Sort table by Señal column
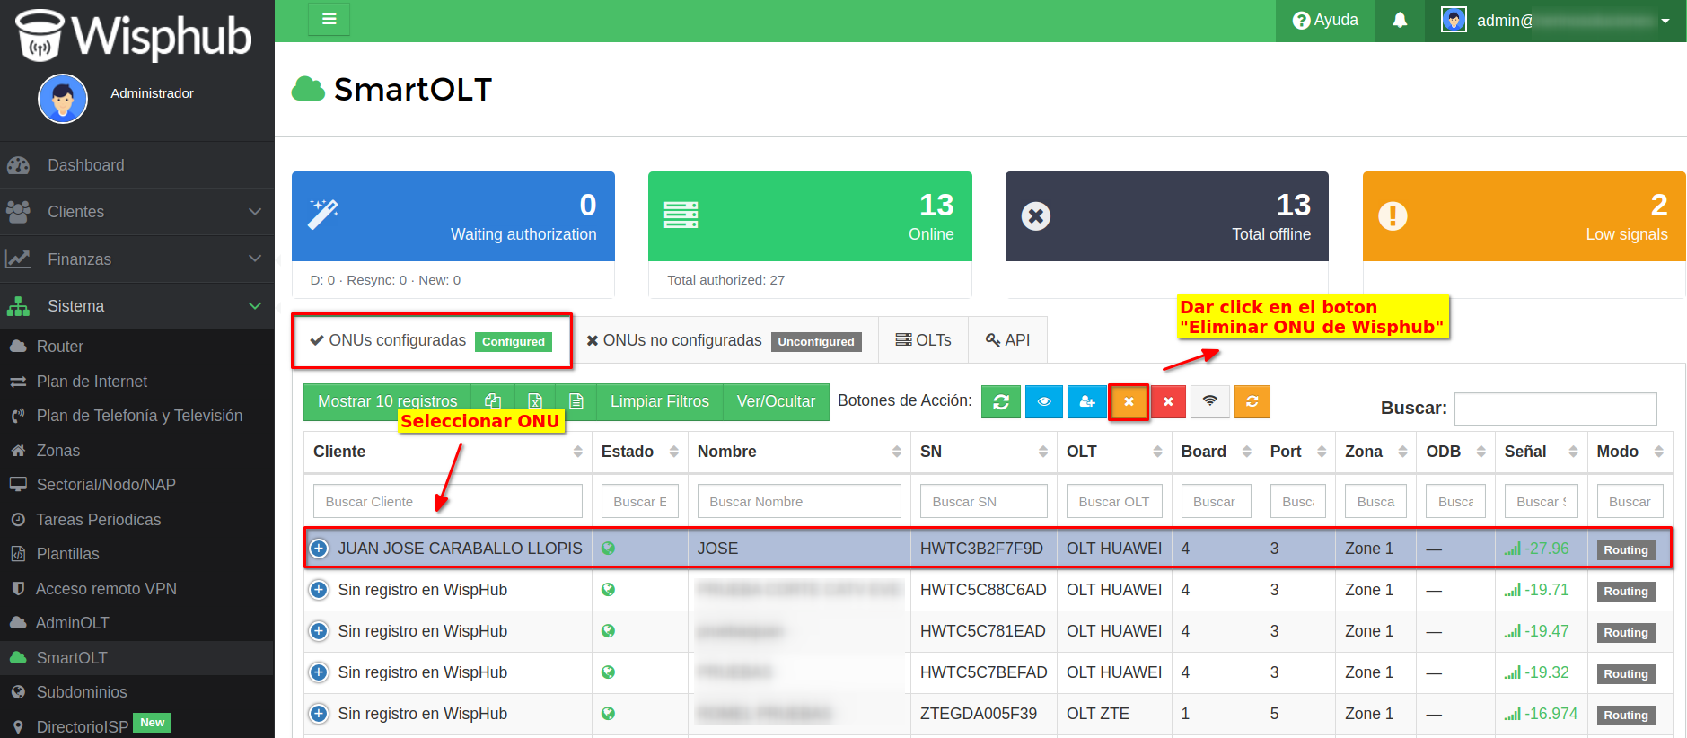 (1541, 452)
